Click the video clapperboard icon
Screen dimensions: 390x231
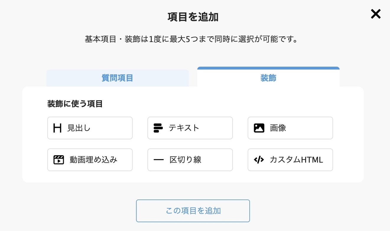58,160
